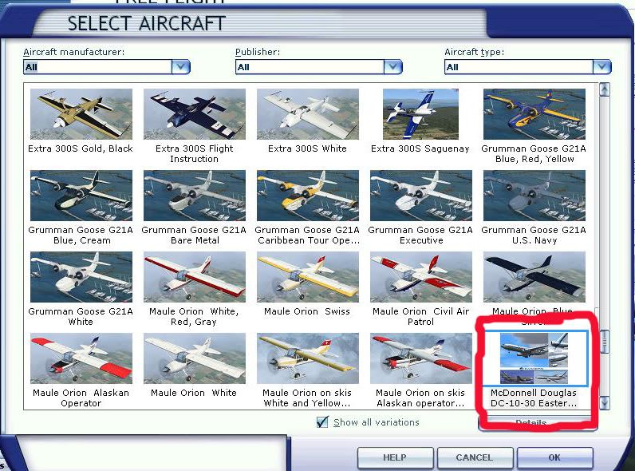Image resolution: width=635 pixels, height=471 pixels.
Task: Open the Aircraft manufacturer dropdown
Action: 181,67
